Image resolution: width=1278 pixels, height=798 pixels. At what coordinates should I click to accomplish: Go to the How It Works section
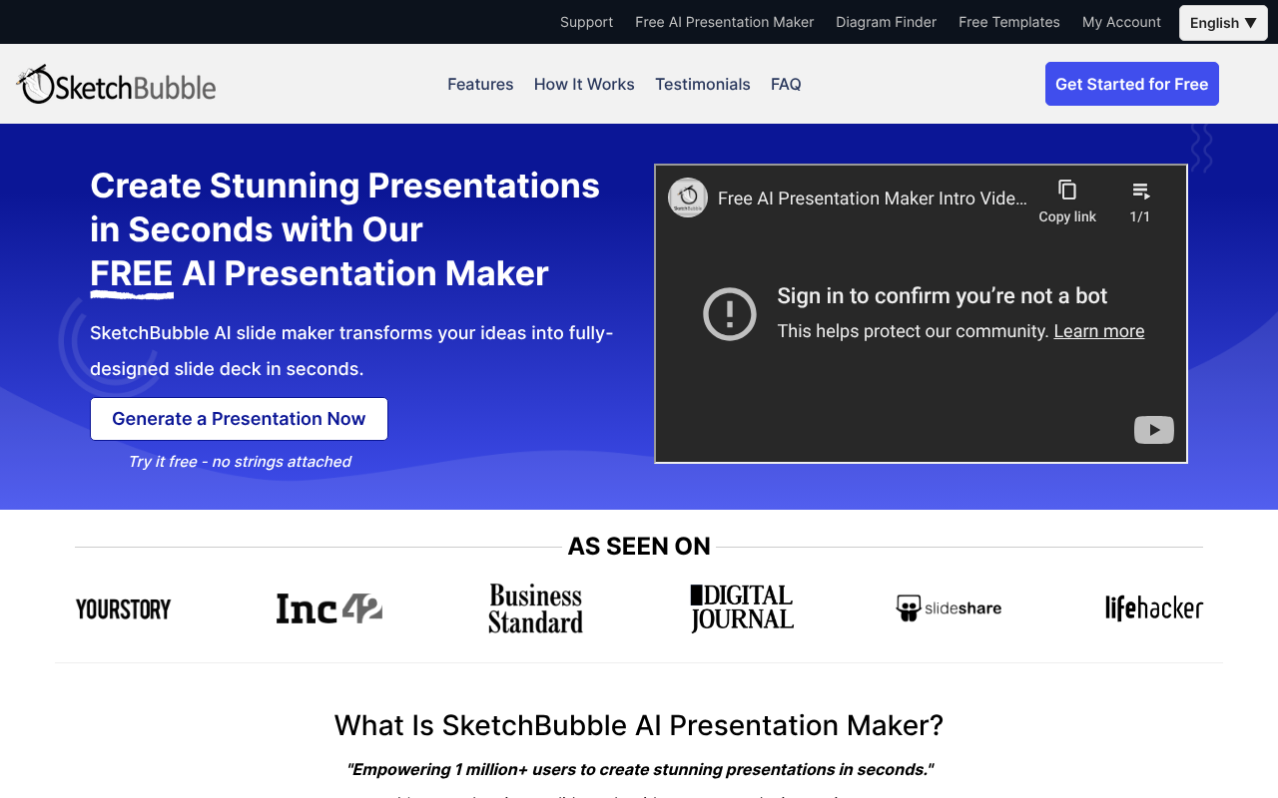pos(584,84)
